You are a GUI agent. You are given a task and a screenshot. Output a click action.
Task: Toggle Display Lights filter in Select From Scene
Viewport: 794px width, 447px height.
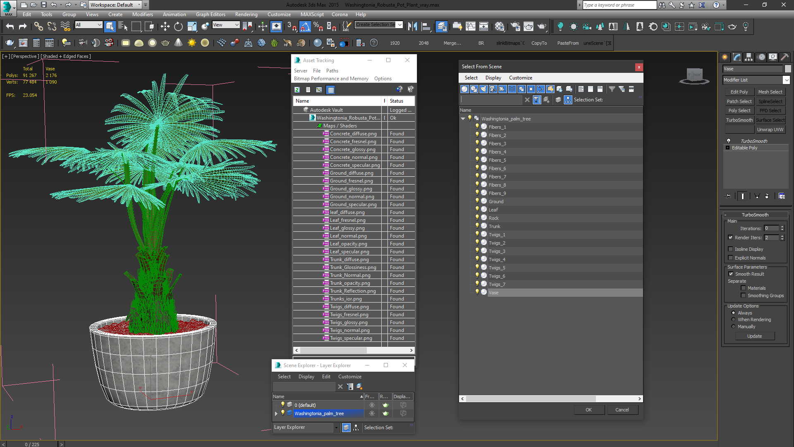[483, 89]
